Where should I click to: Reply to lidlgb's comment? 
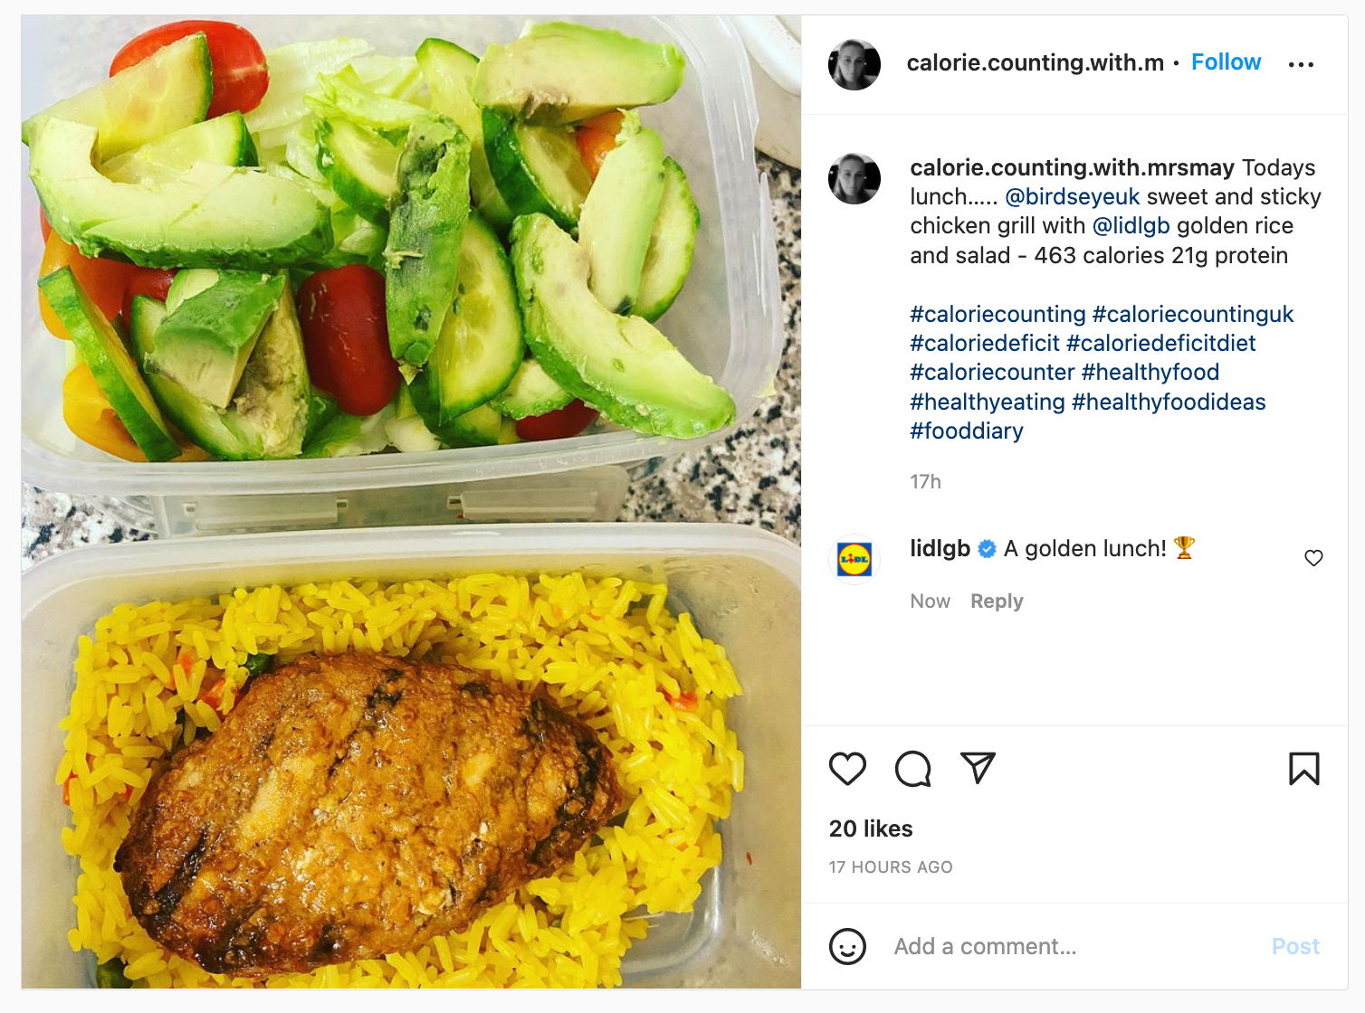(x=997, y=601)
